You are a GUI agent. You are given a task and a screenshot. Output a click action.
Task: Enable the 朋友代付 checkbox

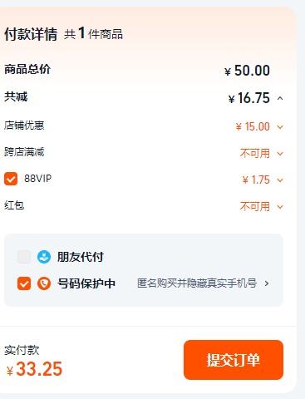tap(24, 257)
